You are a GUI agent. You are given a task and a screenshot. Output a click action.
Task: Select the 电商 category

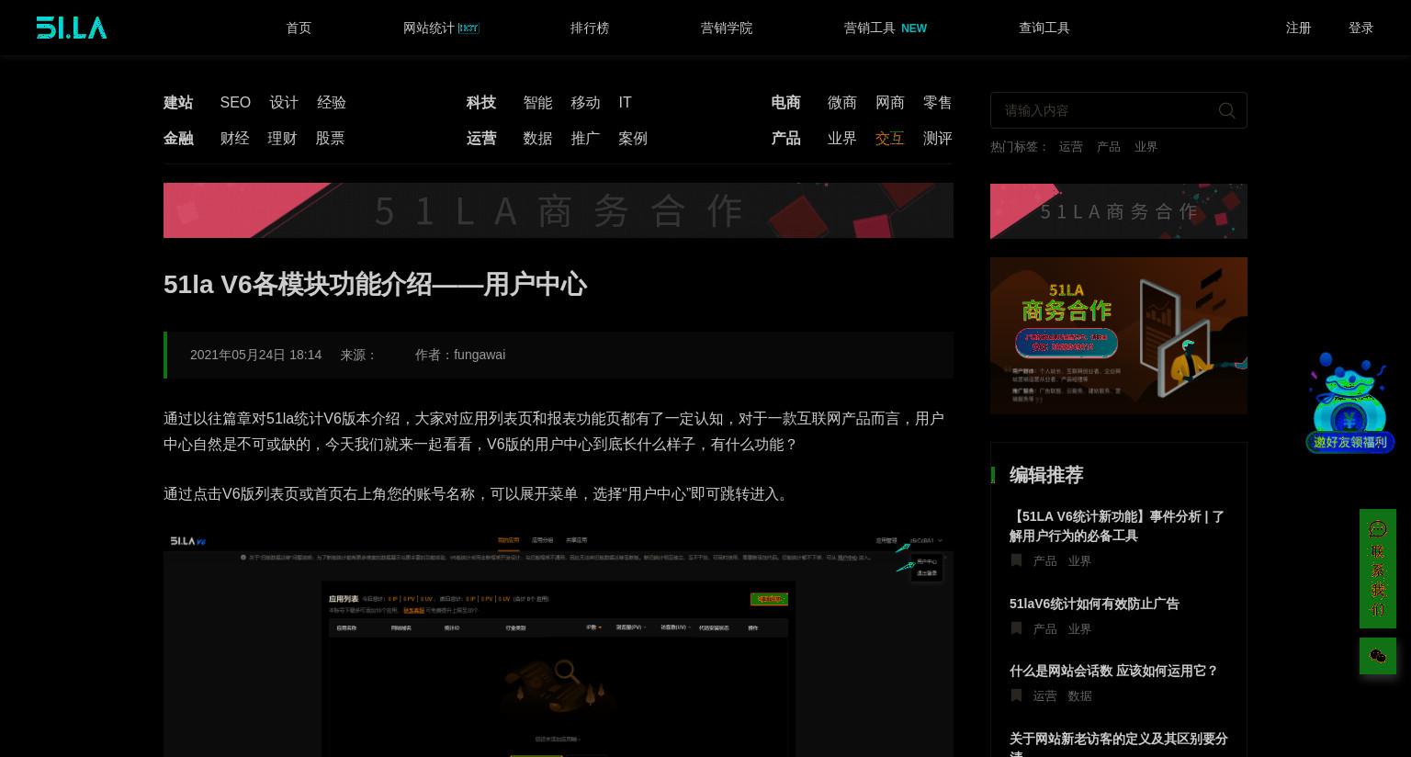(785, 102)
